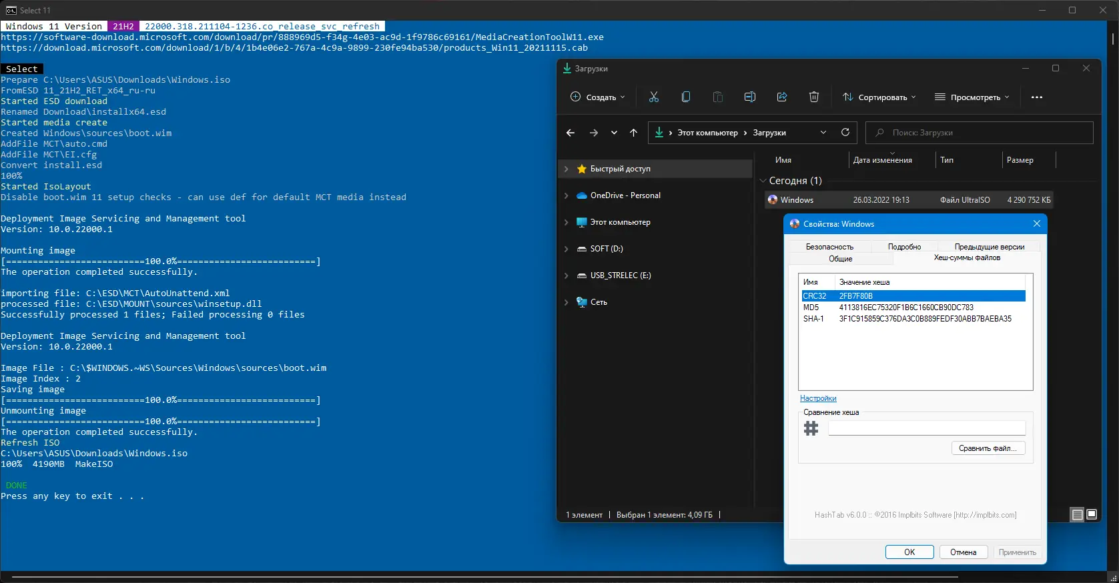The image size is (1119, 583).
Task: Expand Этот компьютер tree node
Action: 567,222
